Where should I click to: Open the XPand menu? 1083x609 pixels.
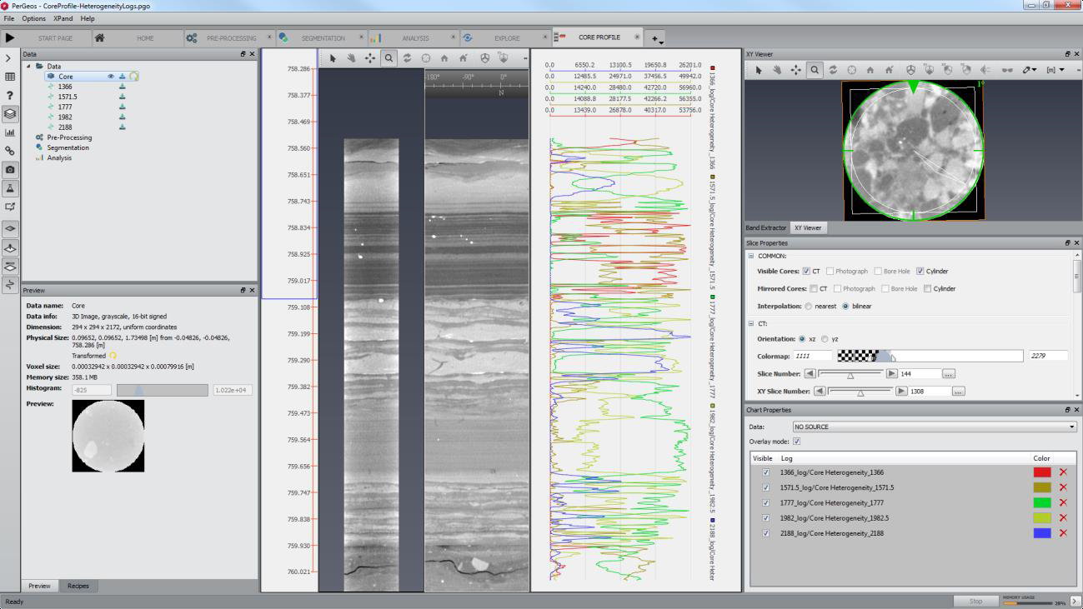point(63,18)
